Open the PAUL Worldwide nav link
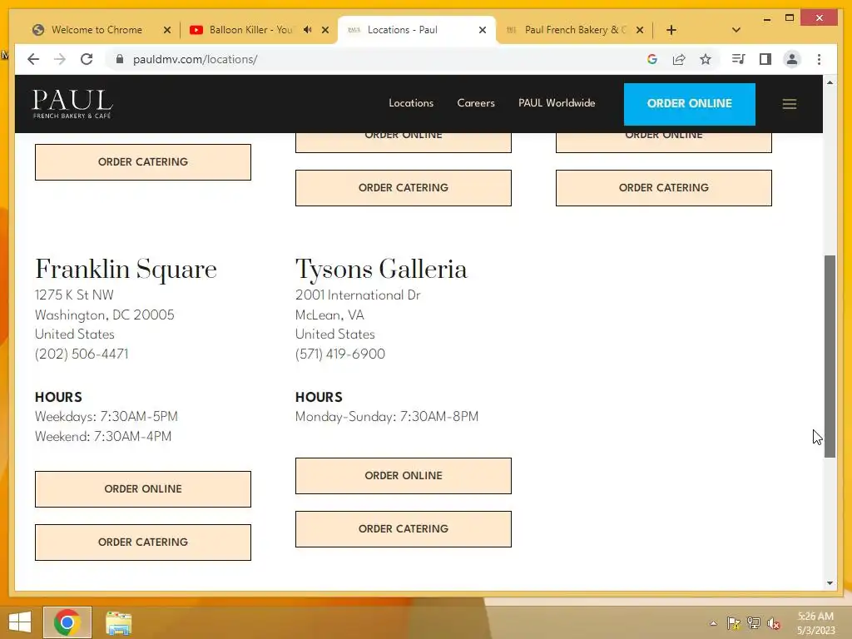The image size is (852, 639). tap(557, 103)
